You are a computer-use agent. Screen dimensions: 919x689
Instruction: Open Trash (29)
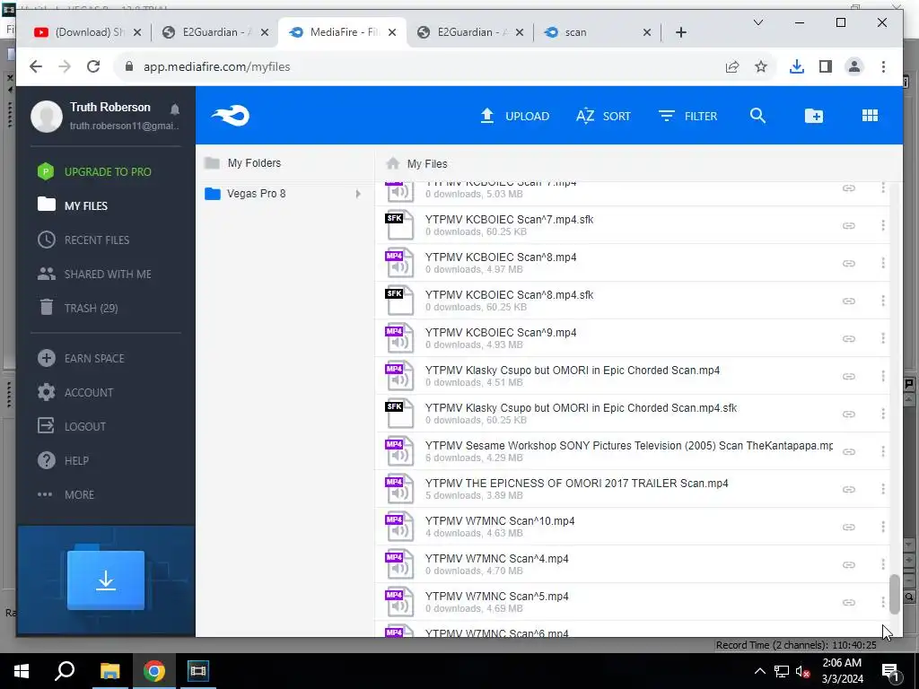pyautogui.click(x=78, y=308)
